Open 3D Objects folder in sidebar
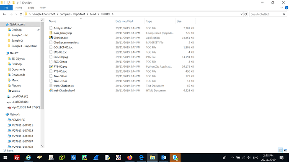This screenshot has width=289, height=162. click(x=18, y=58)
